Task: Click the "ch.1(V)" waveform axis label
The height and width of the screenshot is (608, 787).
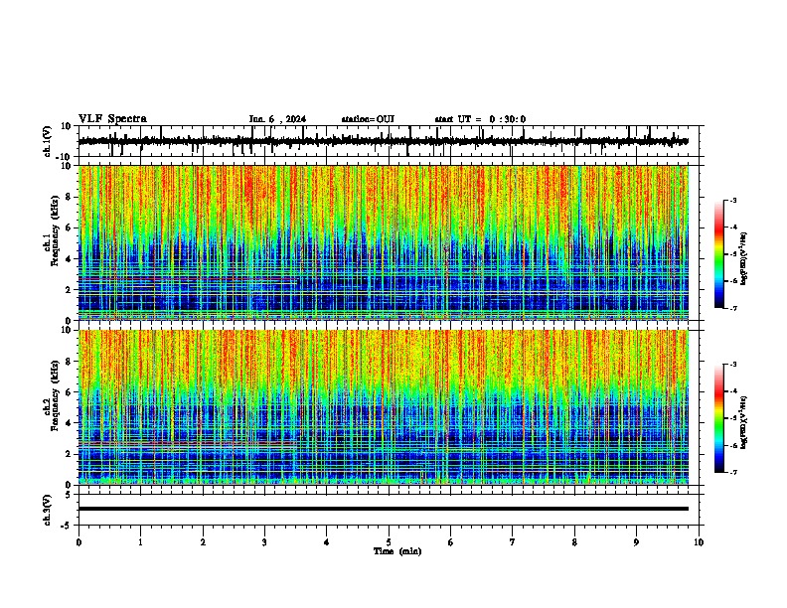Action: [48, 141]
